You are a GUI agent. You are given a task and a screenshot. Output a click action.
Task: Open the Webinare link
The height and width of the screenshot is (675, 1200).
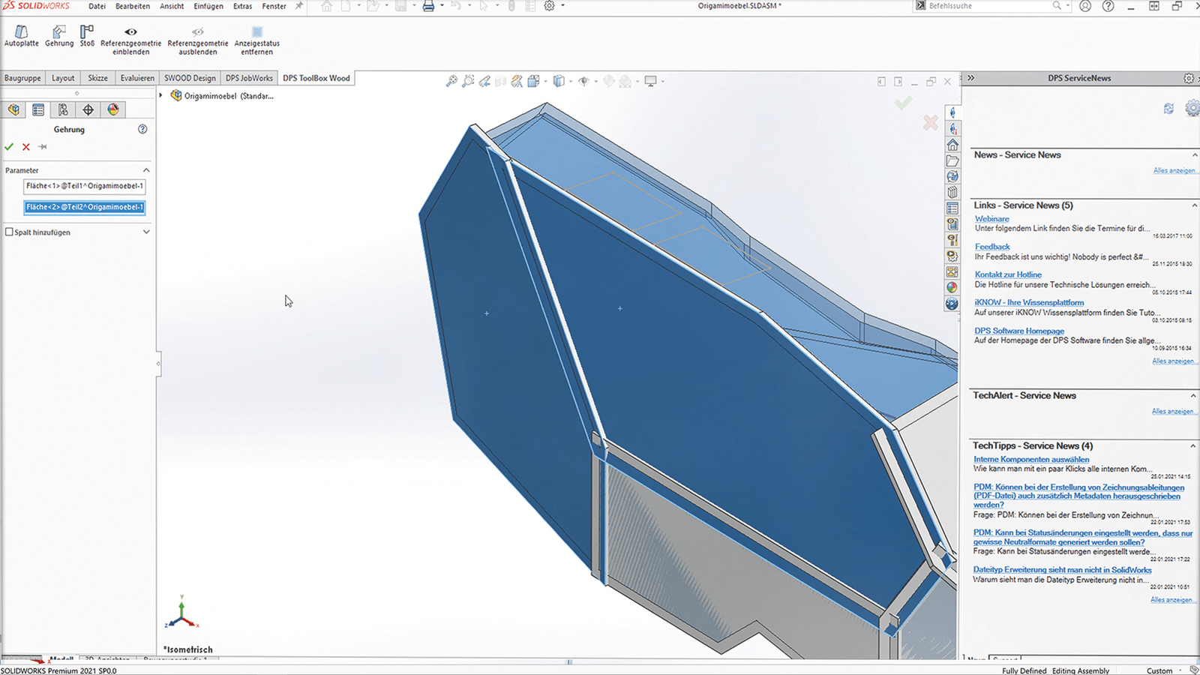click(x=991, y=219)
